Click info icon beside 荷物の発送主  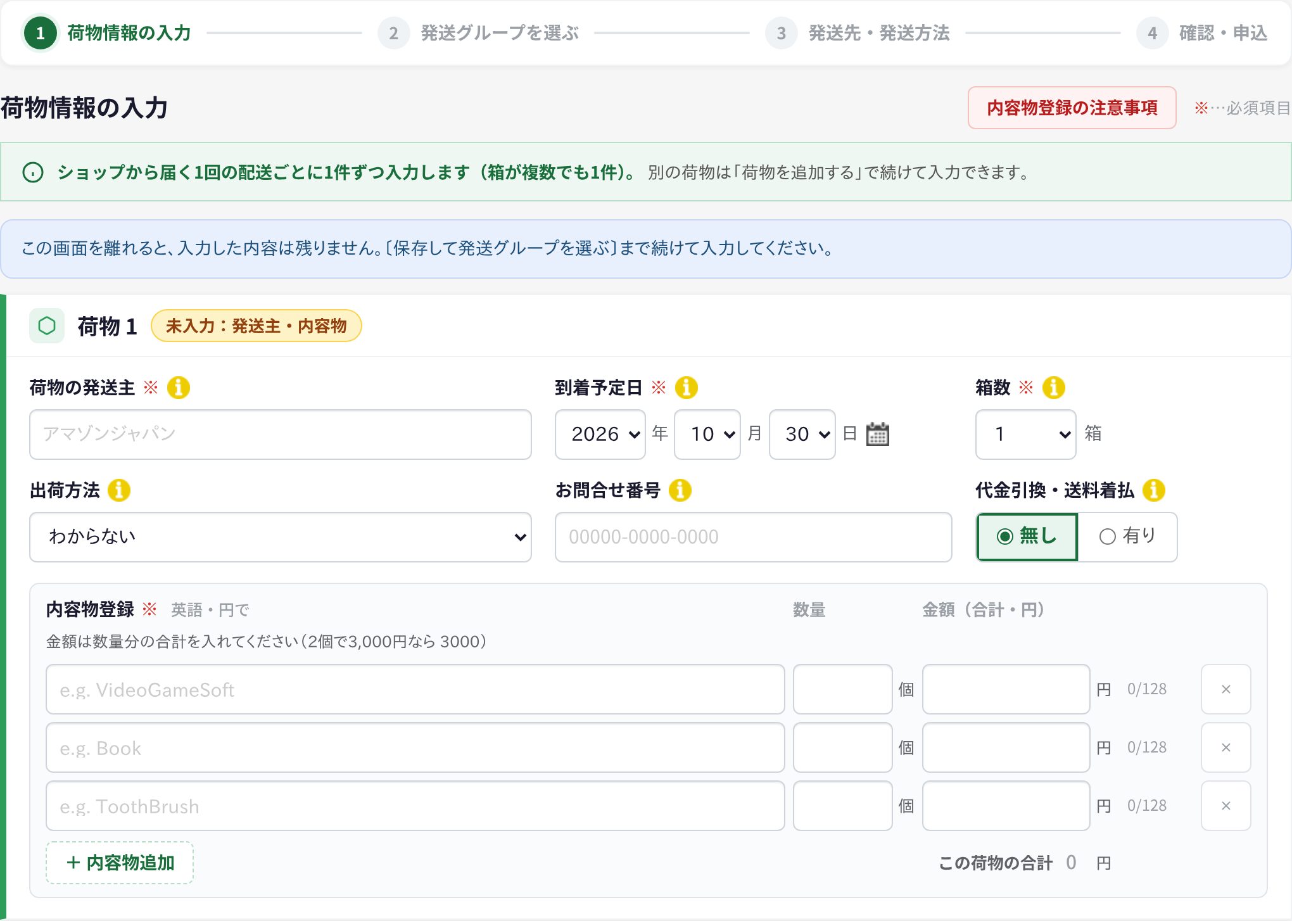point(179,387)
